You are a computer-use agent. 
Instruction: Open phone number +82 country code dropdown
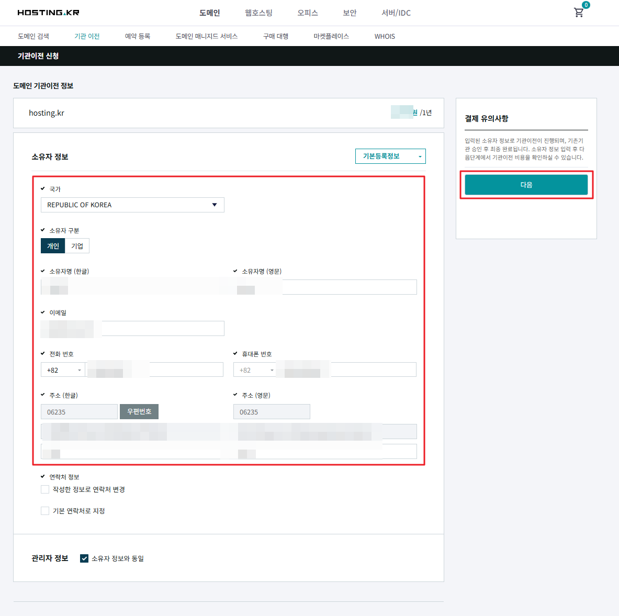[x=63, y=370]
